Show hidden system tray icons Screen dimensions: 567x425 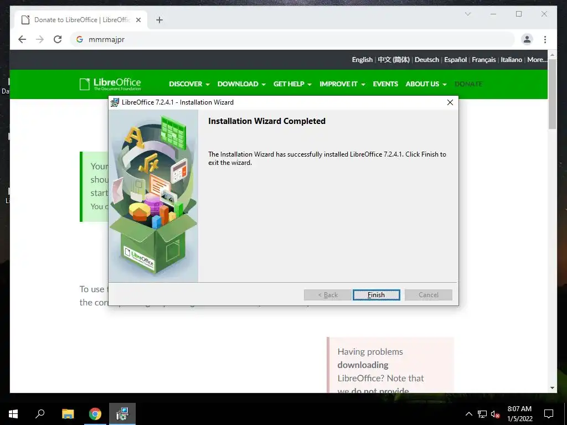(x=468, y=414)
